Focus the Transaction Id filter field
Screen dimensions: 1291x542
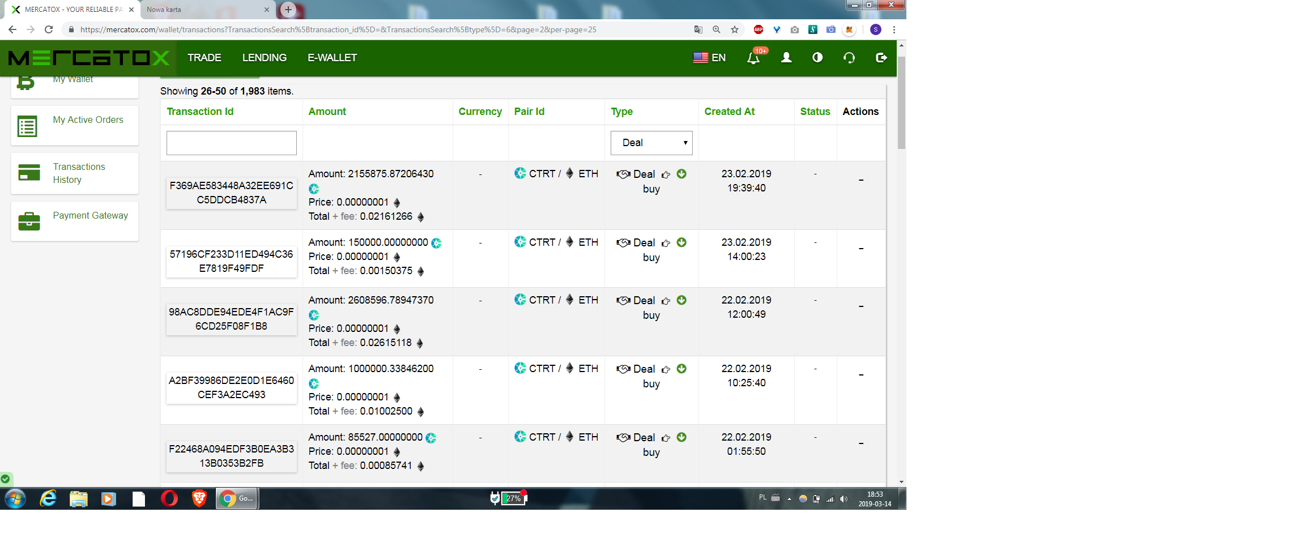point(231,143)
